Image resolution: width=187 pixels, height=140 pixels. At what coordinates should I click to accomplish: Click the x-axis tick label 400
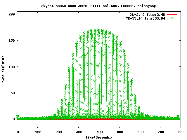point(100,132)
